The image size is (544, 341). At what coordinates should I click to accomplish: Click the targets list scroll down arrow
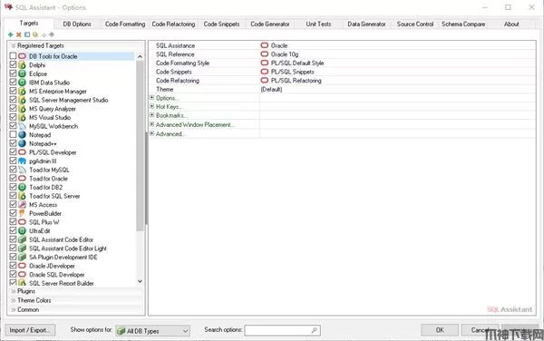[140, 281]
